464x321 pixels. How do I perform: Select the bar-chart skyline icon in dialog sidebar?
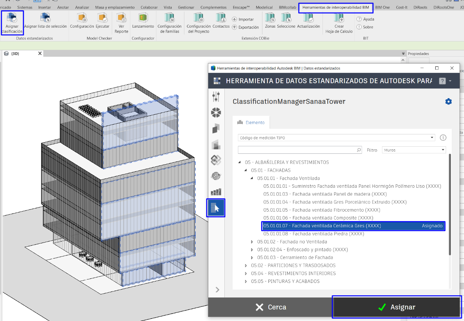pyautogui.click(x=216, y=192)
